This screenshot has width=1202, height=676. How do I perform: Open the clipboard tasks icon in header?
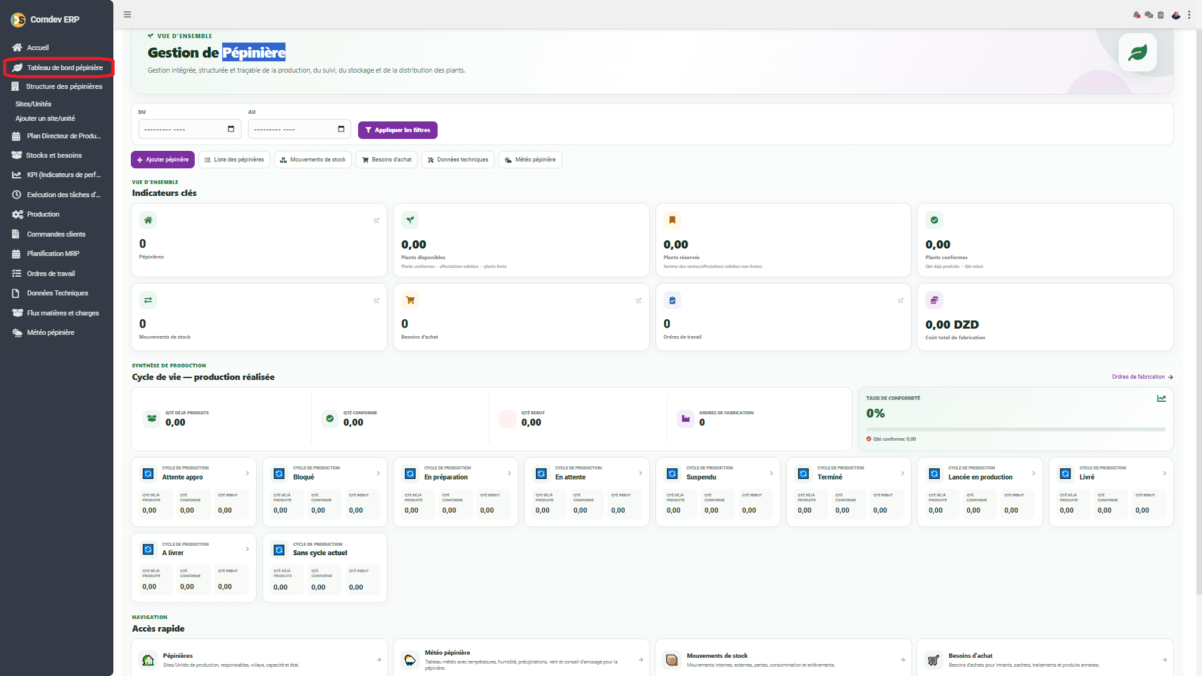[x=1161, y=15]
